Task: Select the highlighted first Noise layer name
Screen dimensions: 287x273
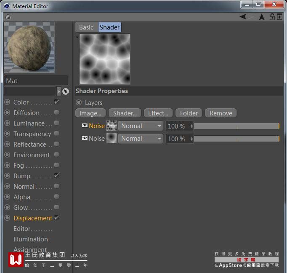Action: point(97,126)
